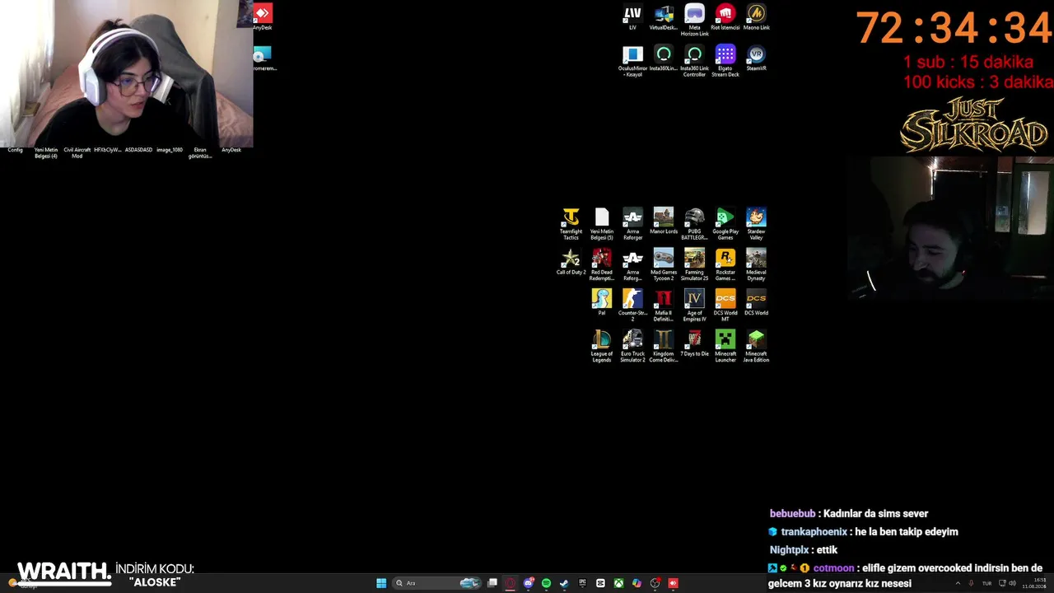
Task: Select the desktop label "Config"
Action: [x=15, y=150]
